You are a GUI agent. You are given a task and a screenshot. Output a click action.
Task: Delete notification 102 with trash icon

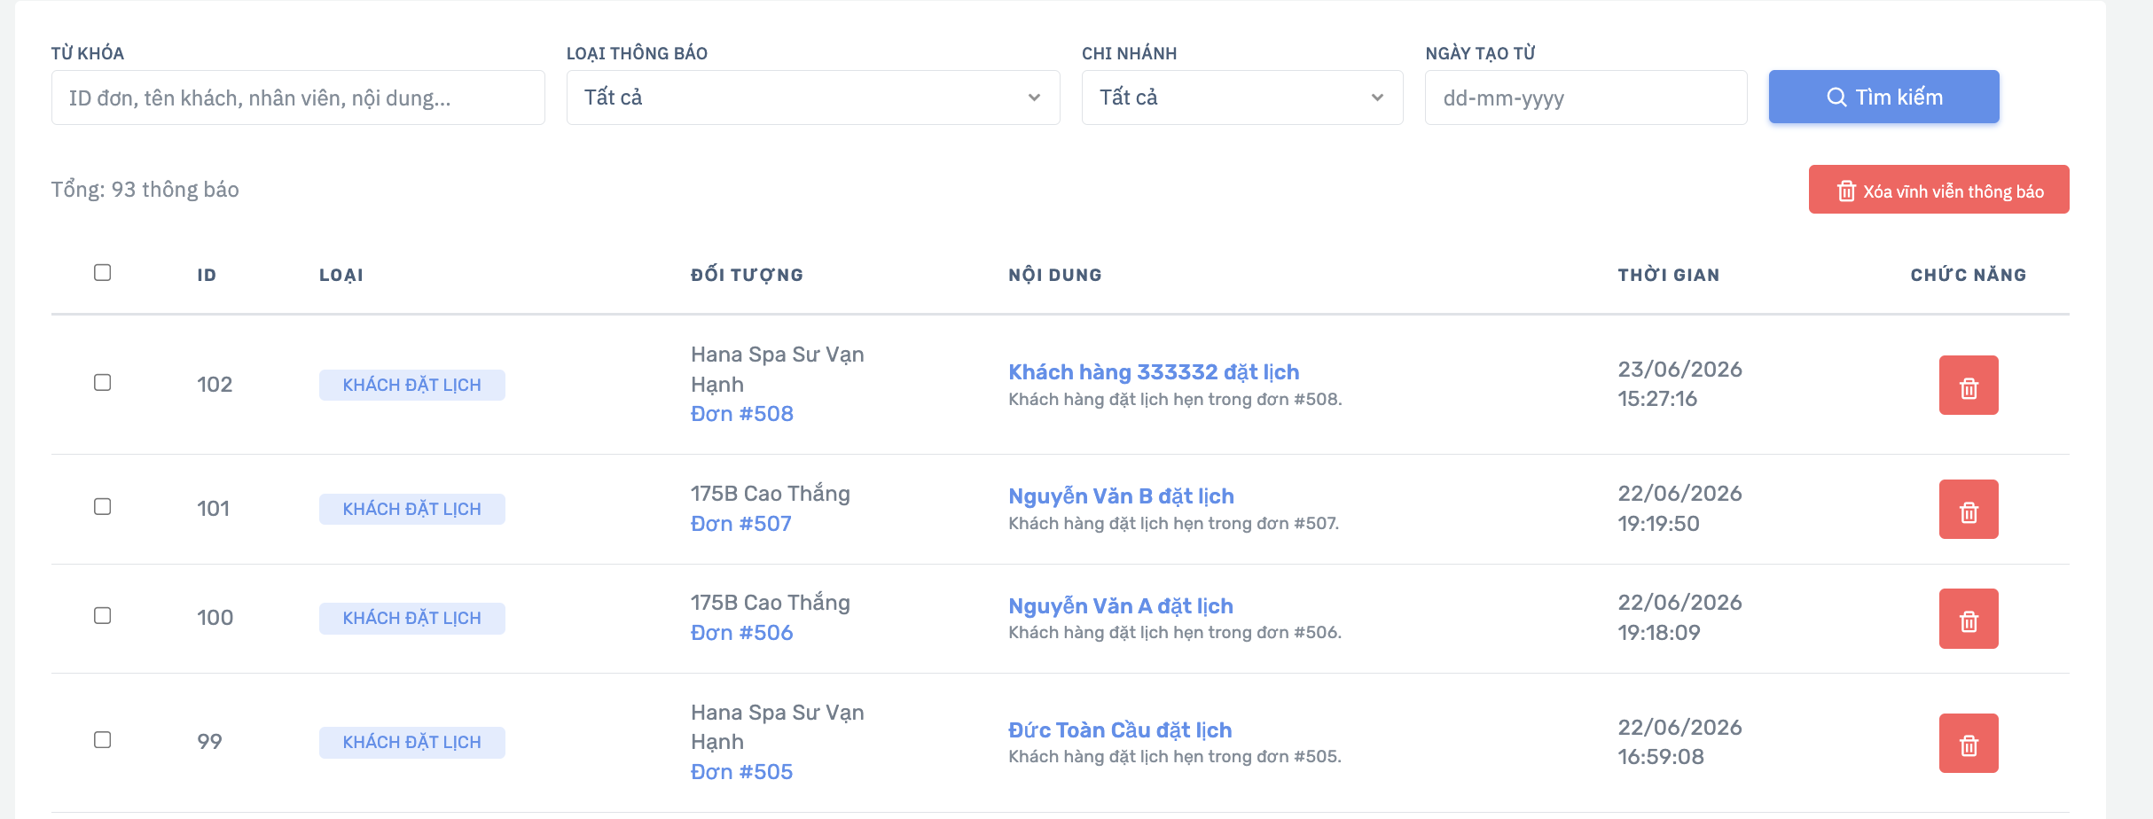1969,385
